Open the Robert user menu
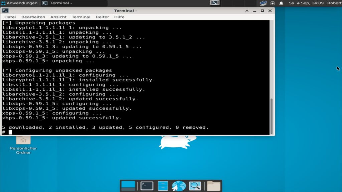This screenshot has width=342, height=192. point(334,3)
